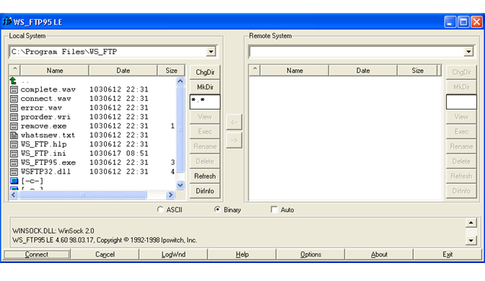Select the file name WS_FTP95.exe
The width and height of the screenshot is (485, 281).
(x=48, y=163)
